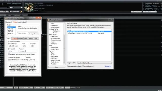
Task: Switch to the Output tab
Action: click(14, 22)
